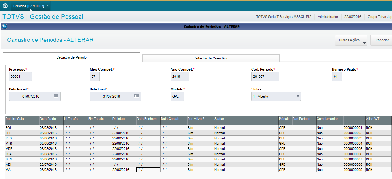392x179 pixels.
Task: Select the ADI row in Roteiro Calc
Action: click(22, 164)
